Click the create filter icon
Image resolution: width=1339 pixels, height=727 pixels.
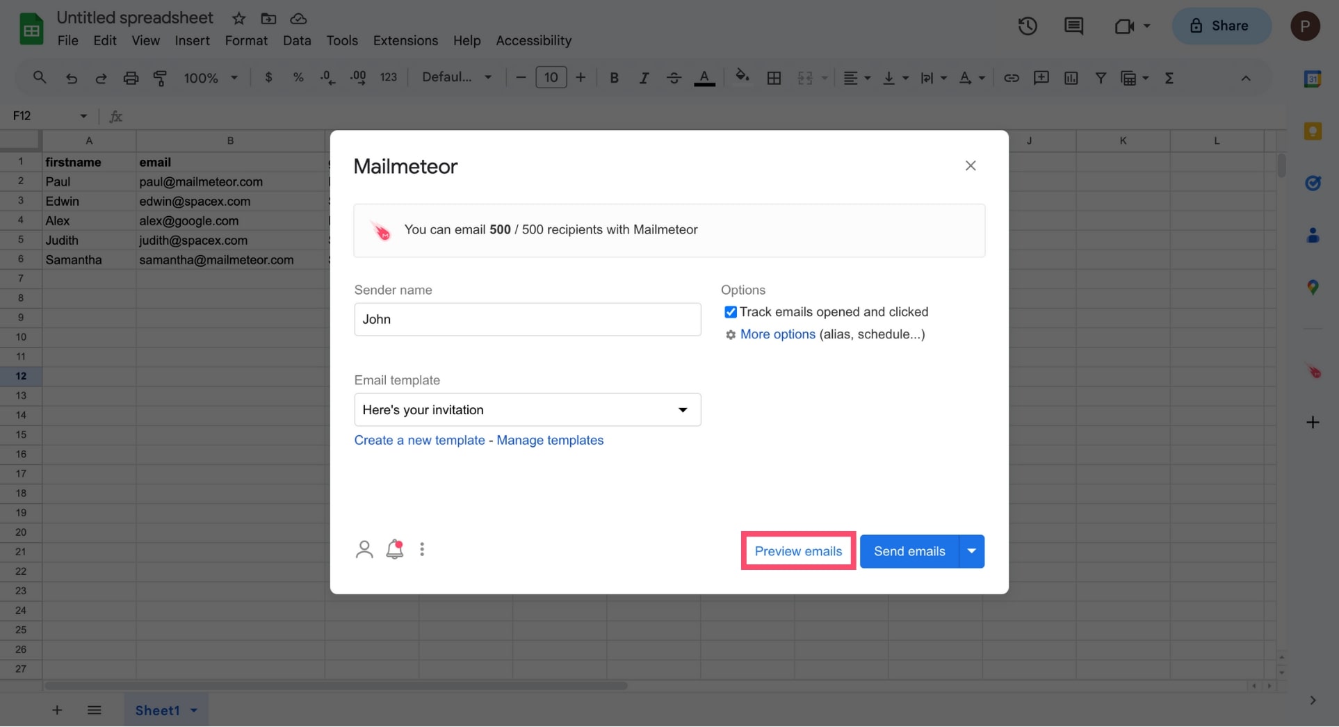coord(1101,78)
